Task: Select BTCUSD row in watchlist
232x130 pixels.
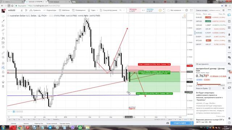Action: (210, 40)
